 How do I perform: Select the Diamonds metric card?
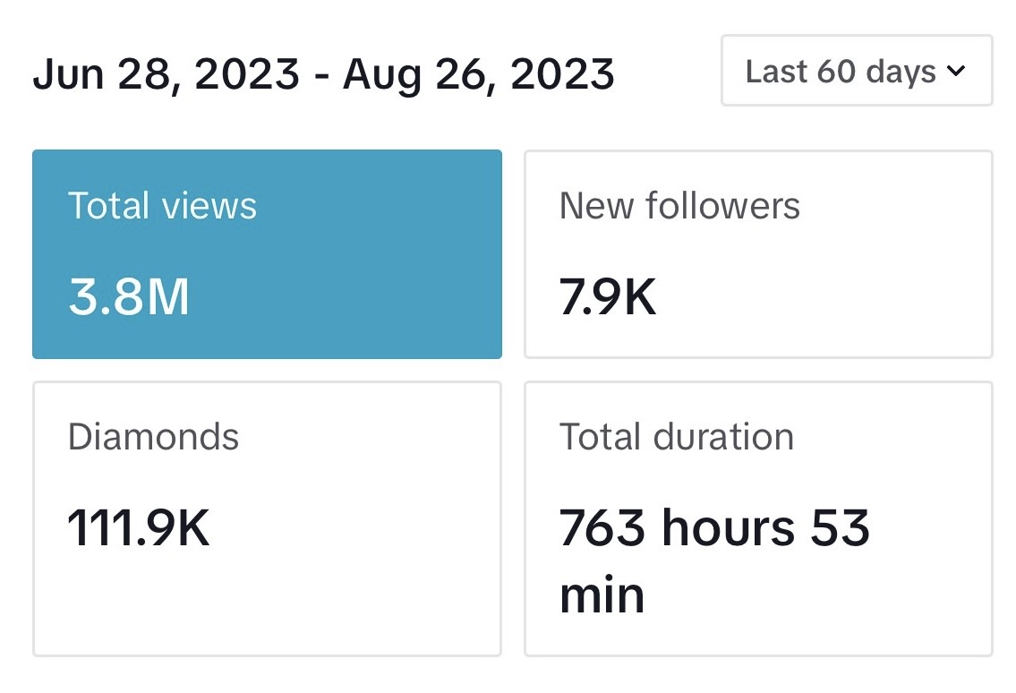[267, 518]
